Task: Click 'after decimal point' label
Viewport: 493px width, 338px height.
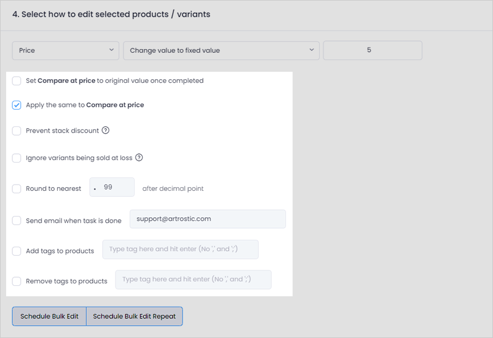Action: tap(173, 188)
